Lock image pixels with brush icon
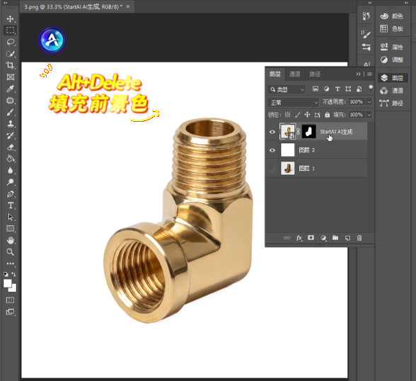416x381 pixels. [298, 115]
